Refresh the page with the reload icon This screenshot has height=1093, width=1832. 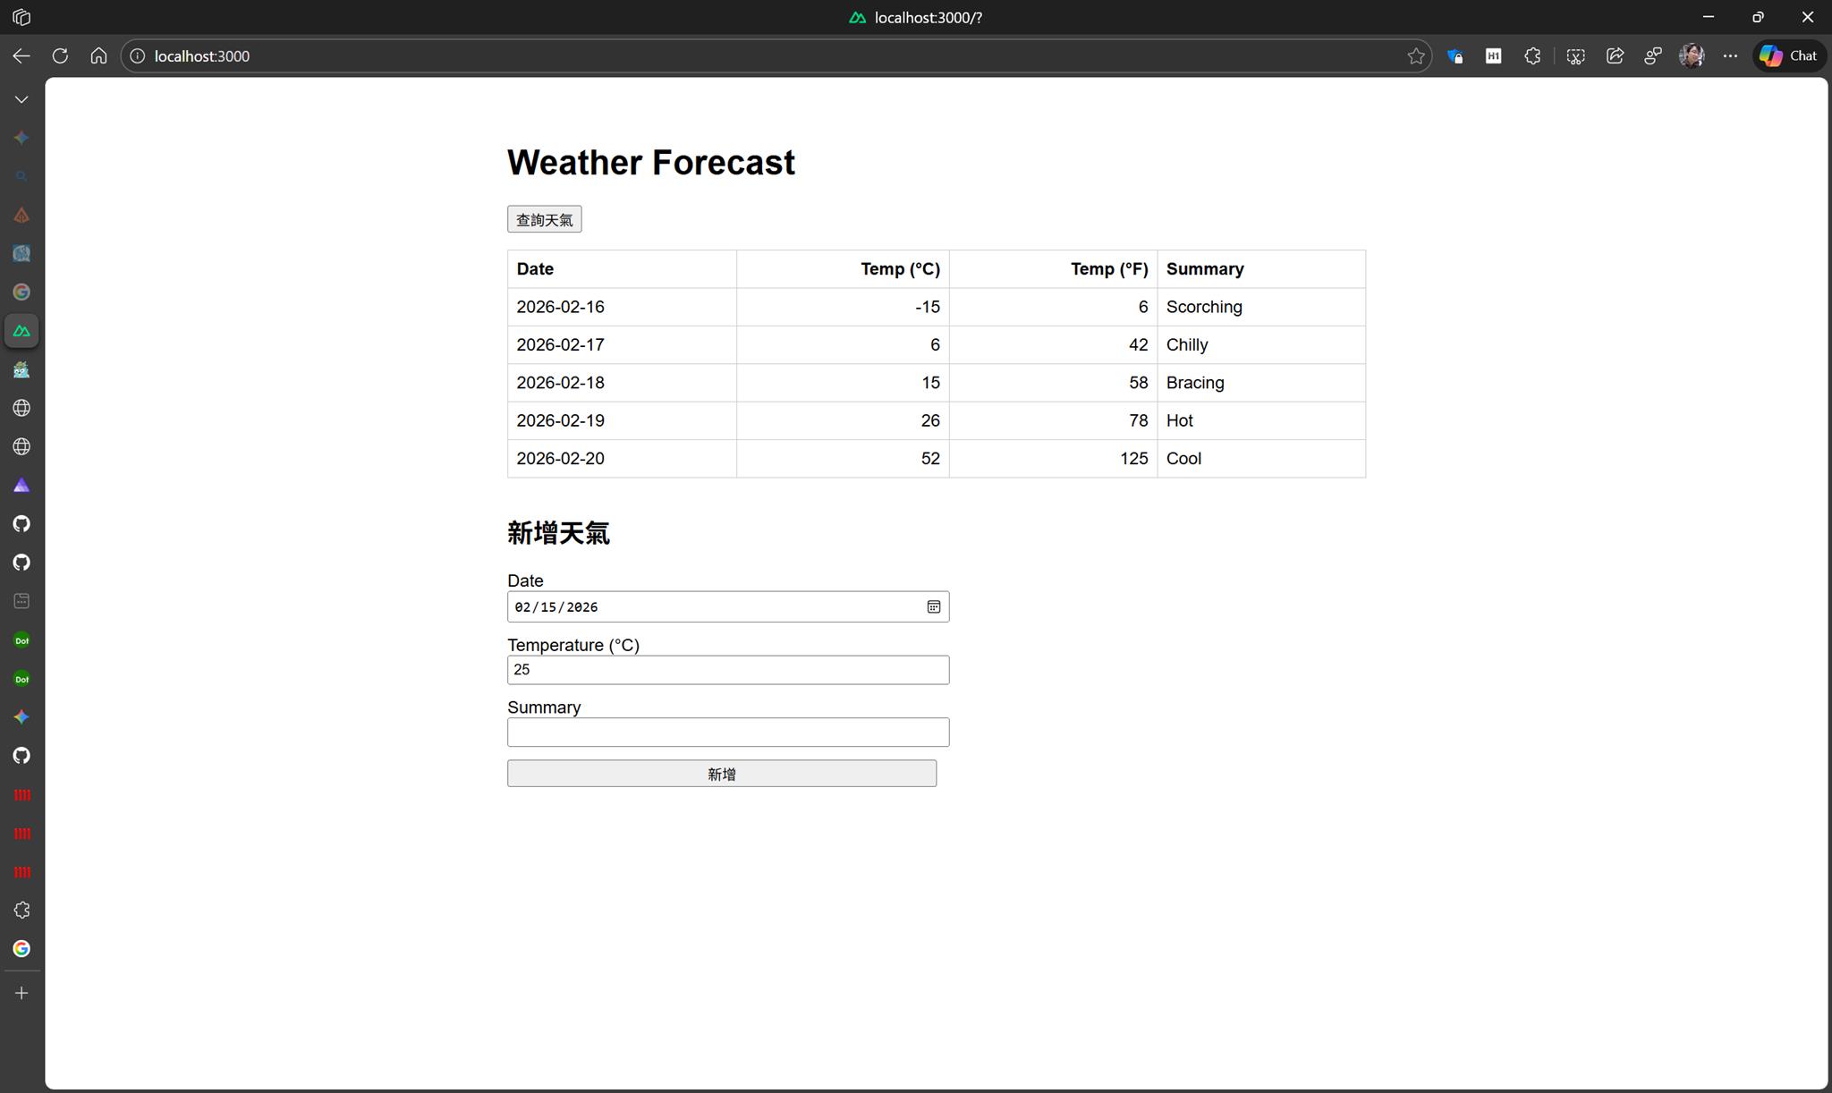tap(60, 56)
